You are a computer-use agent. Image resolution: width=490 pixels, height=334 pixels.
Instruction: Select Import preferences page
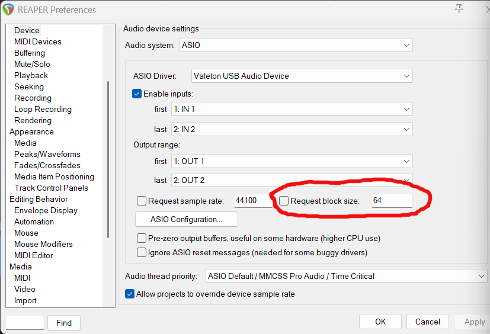25,300
